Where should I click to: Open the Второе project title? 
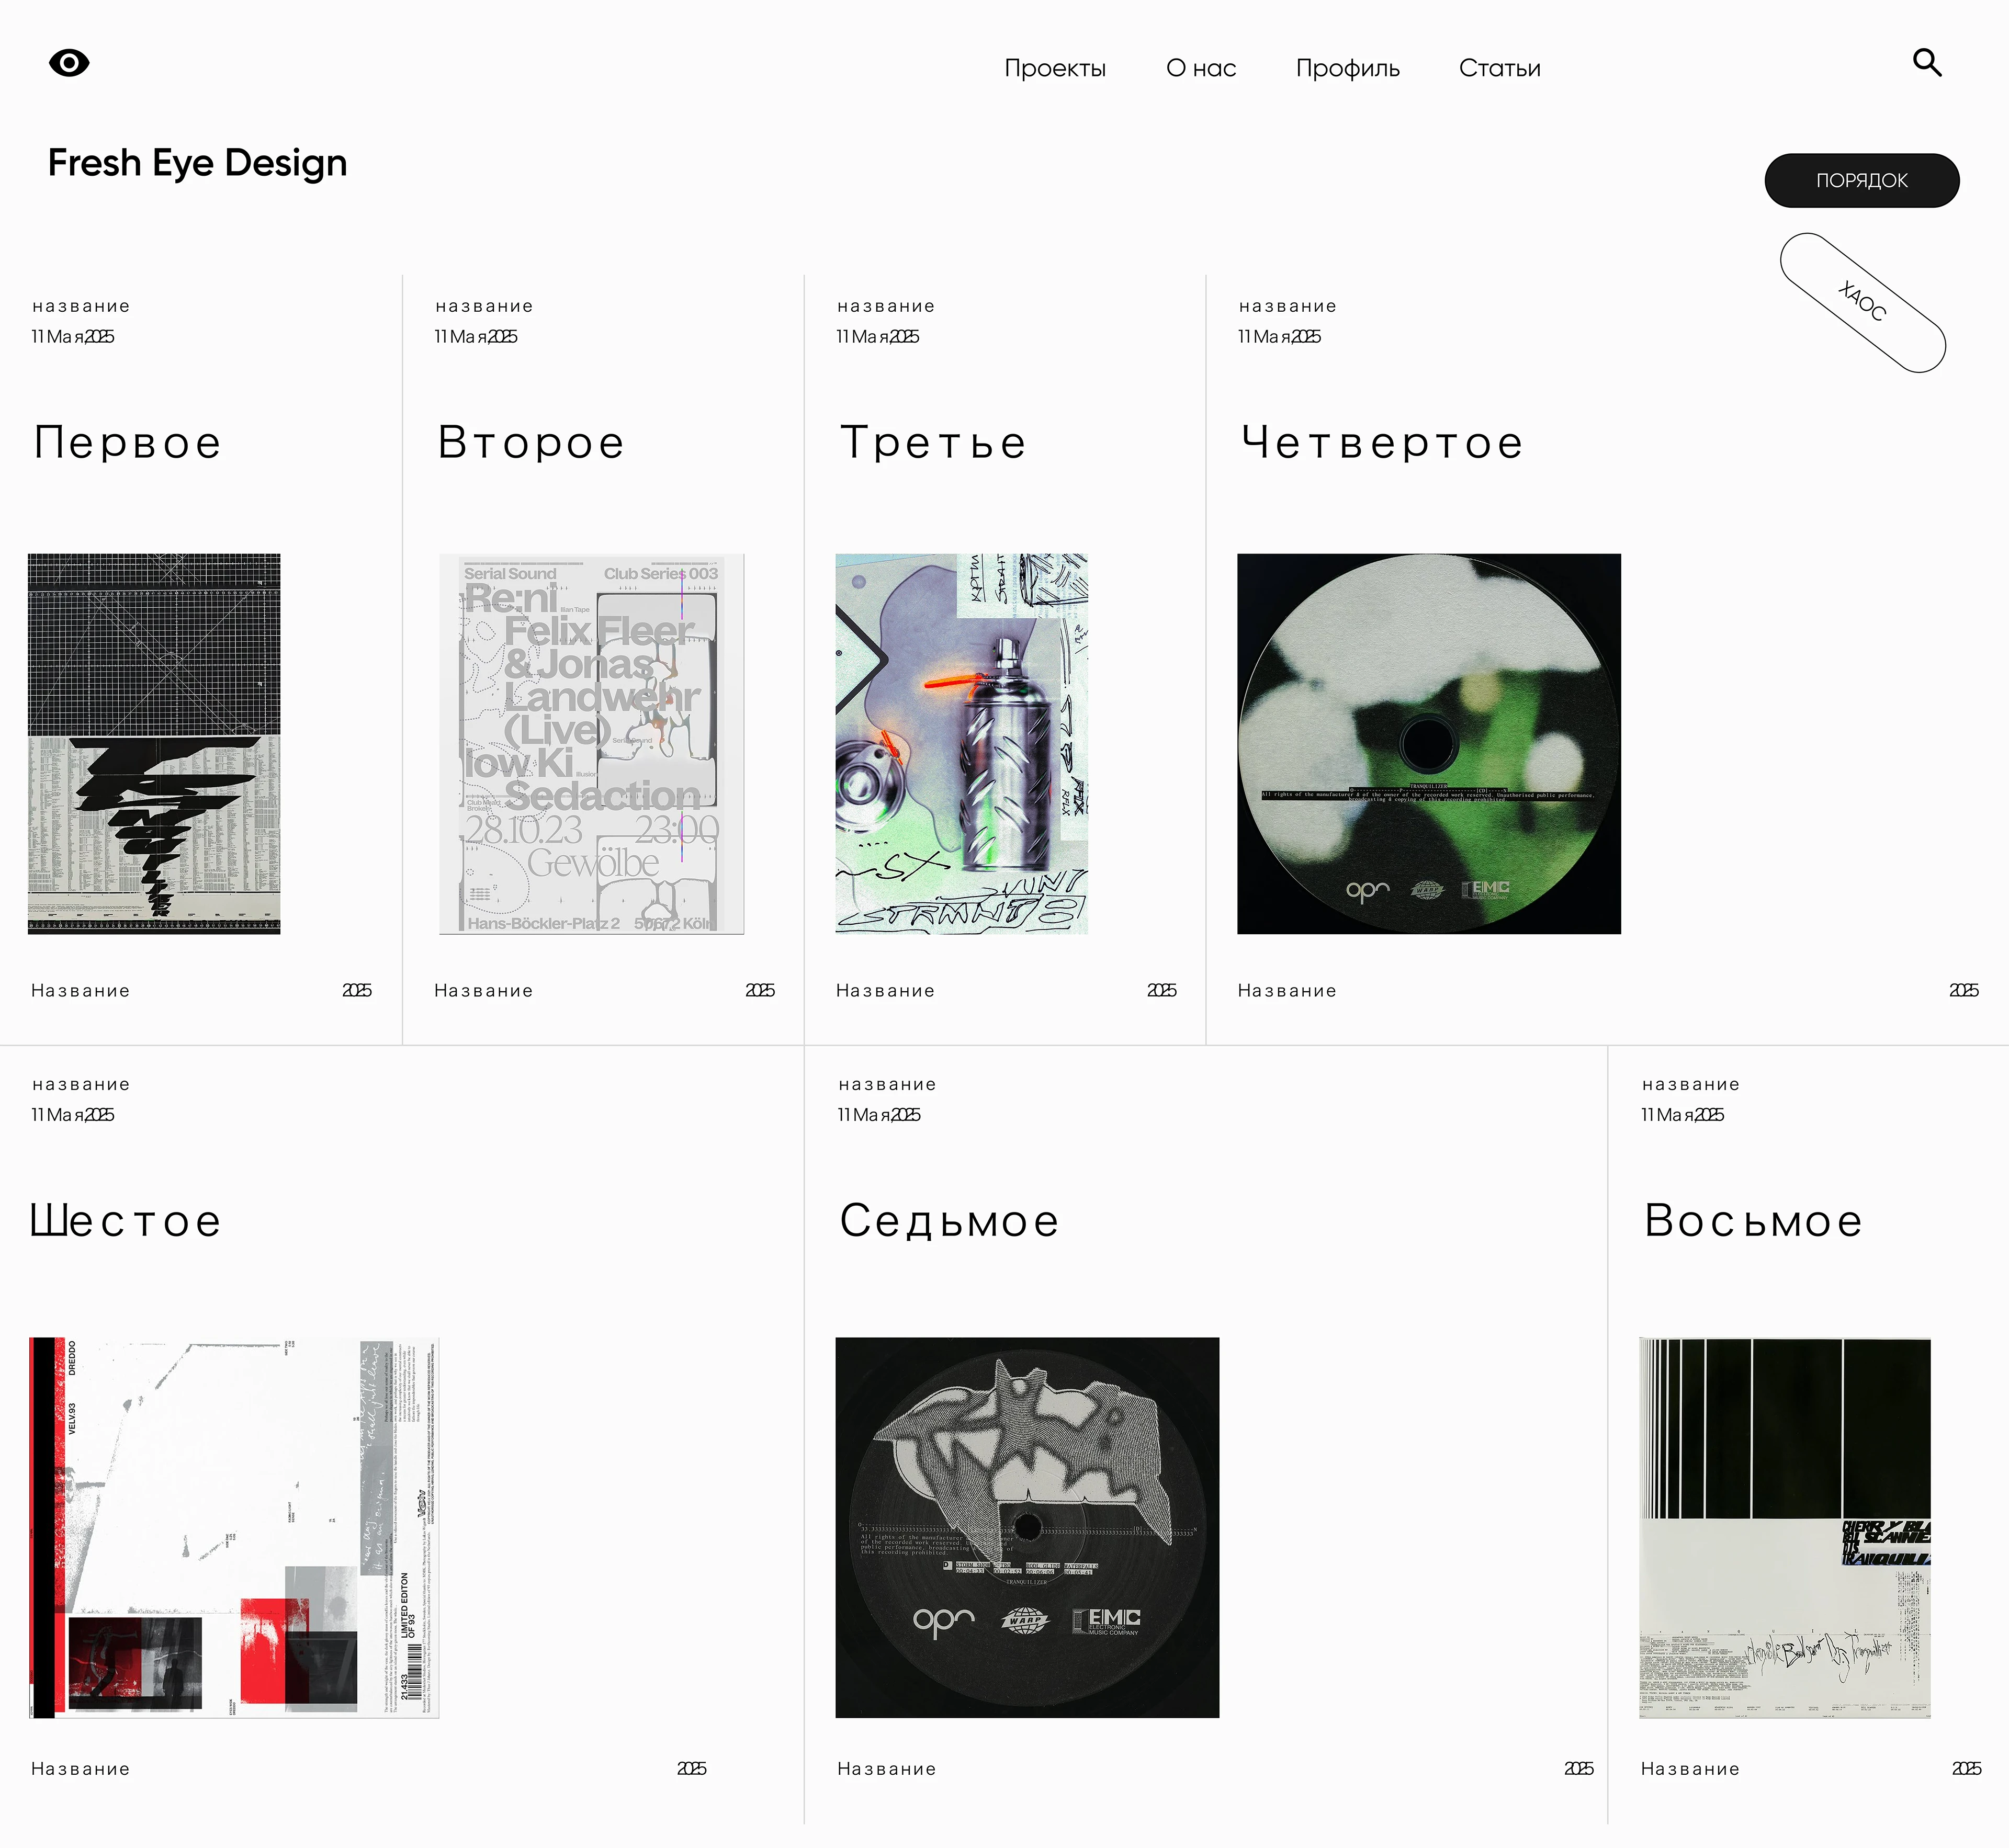click(531, 442)
